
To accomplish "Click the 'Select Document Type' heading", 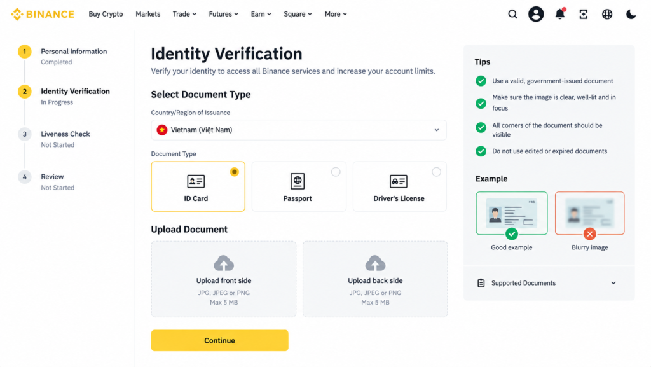I will pos(200,95).
